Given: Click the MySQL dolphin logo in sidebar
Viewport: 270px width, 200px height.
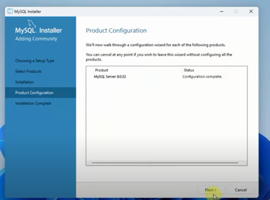Looking at the screenshot, I should 32,23.
